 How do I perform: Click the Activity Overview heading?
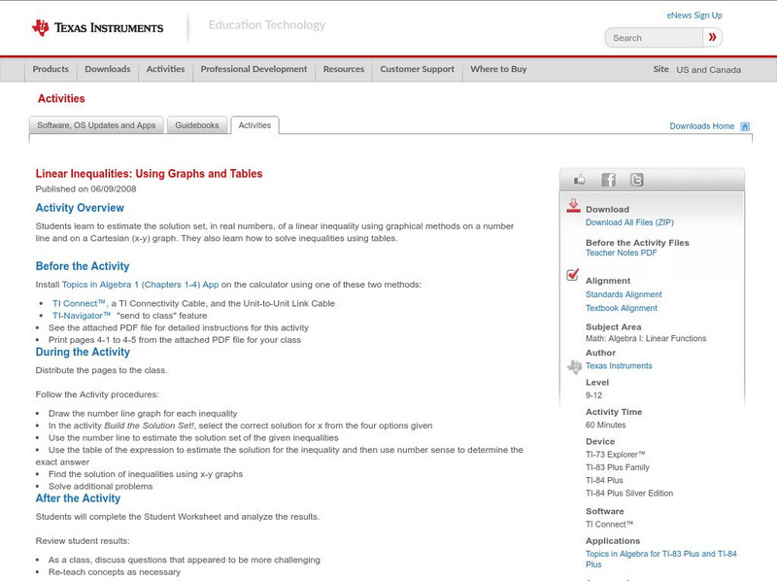click(x=80, y=208)
